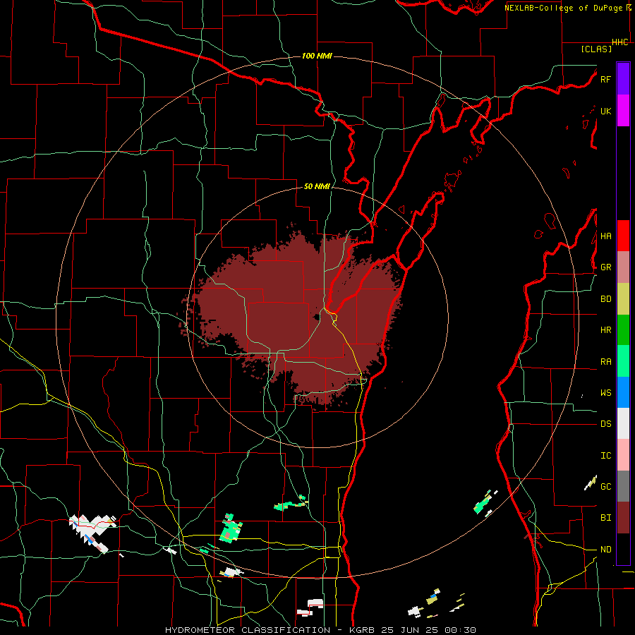Click the ND legend label
This screenshot has height=635, width=635.
[605, 550]
